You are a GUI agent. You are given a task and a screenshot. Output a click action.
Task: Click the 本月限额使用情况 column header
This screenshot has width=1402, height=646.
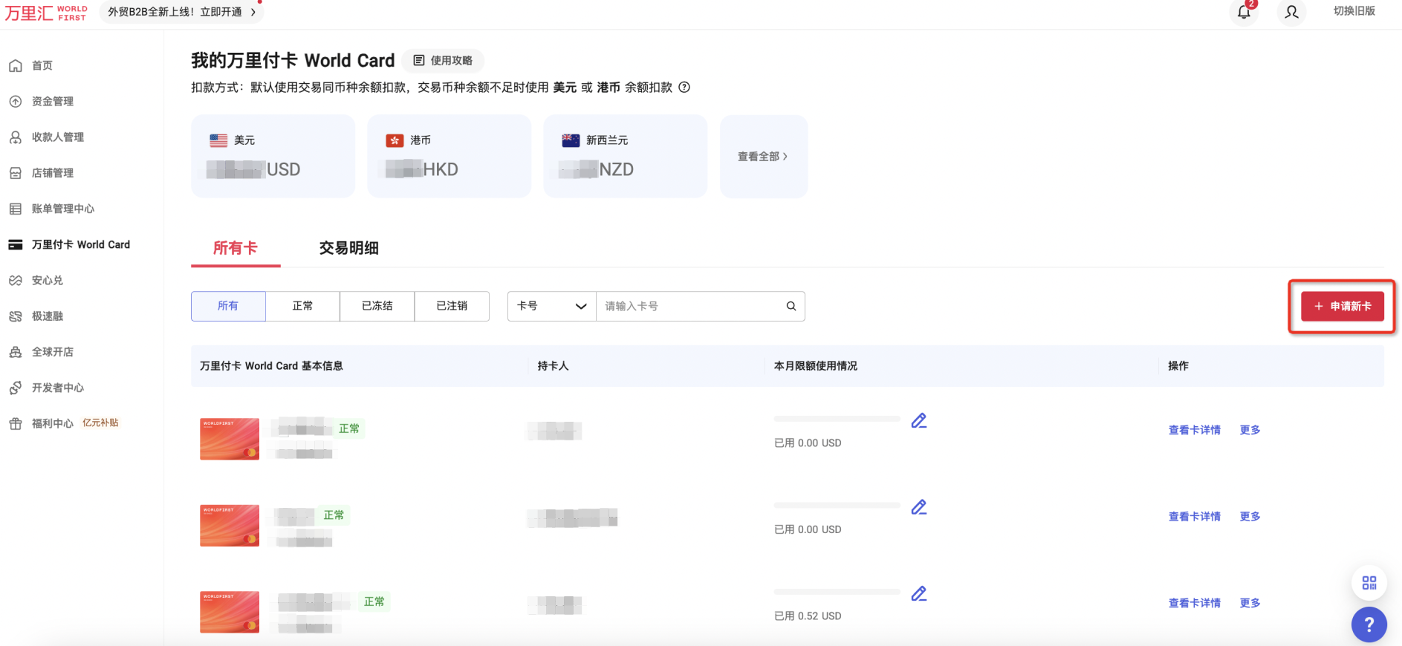click(815, 366)
